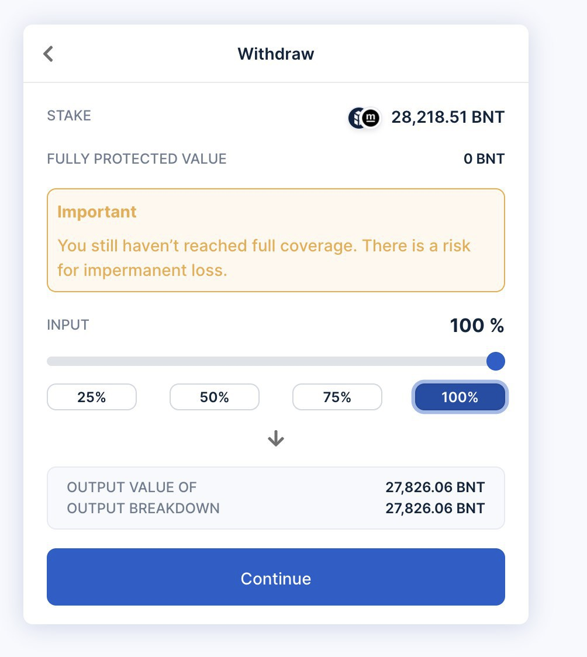Click the back chevron in the Withdraw header
This screenshot has height=657, width=587.
(x=47, y=53)
